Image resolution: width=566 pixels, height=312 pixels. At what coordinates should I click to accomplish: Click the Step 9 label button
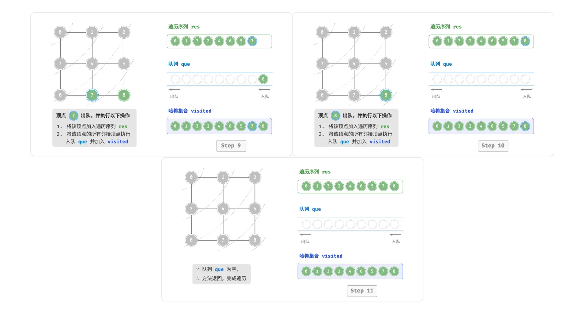[x=231, y=146]
